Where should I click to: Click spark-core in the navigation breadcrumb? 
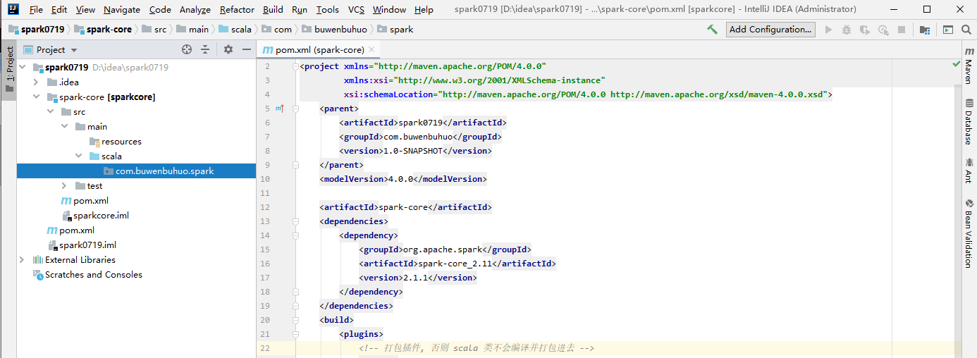[103, 30]
